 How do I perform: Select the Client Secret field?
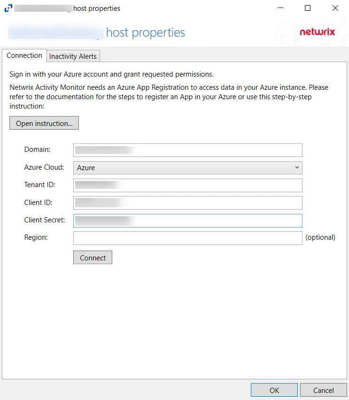(188, 220)
